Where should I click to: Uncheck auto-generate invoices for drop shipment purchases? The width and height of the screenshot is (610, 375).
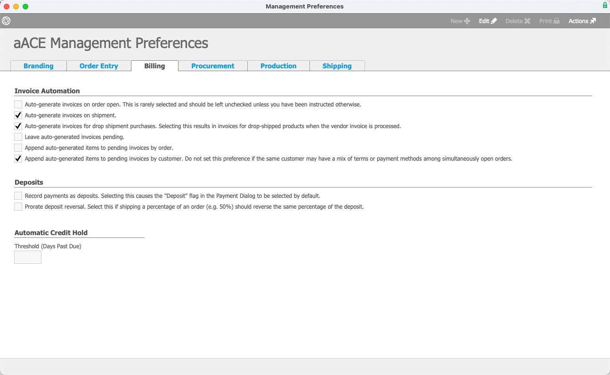click(x=18, y=126)
